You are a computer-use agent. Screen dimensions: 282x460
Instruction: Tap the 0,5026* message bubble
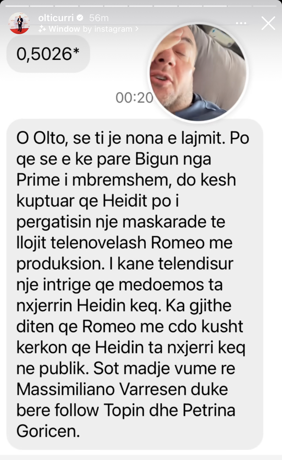[48, 54]
